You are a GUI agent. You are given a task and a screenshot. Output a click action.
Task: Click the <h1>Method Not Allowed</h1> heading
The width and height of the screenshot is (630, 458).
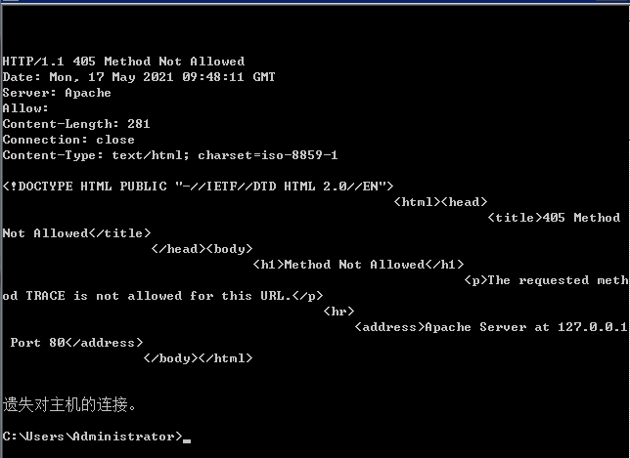point(358,265)
